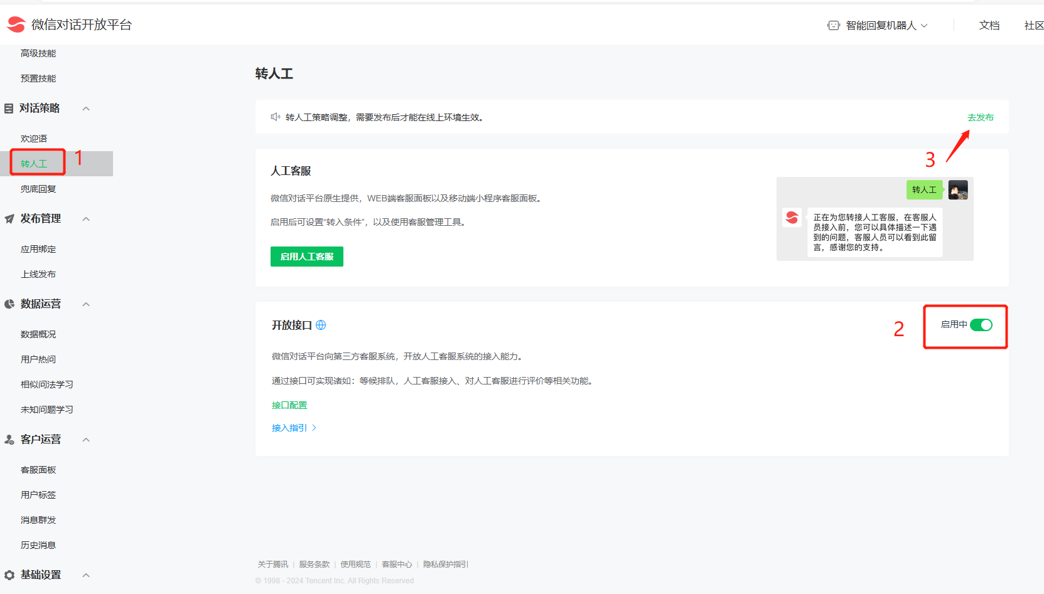Screen dimensions: 1044x594
Task: Click the 启用人工客服 button
Action: pos(306,257)
